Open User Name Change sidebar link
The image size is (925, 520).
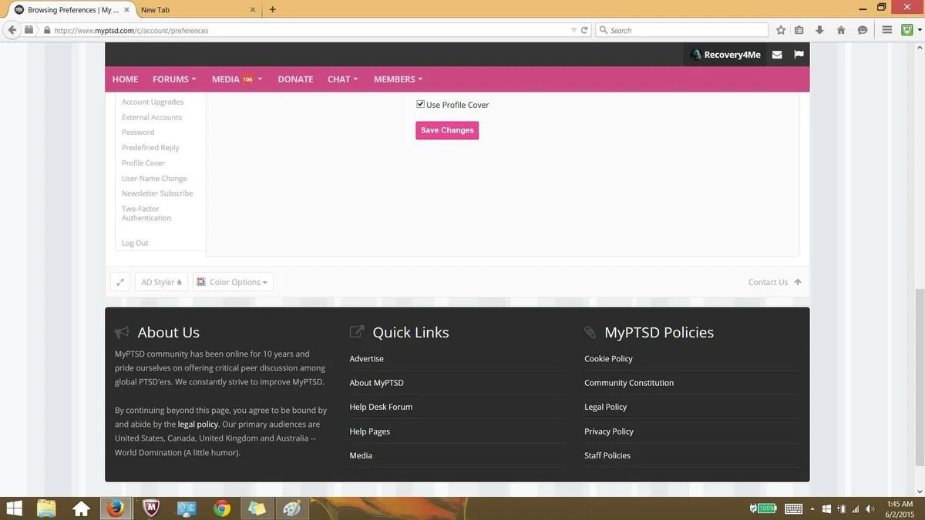(154, 179)
